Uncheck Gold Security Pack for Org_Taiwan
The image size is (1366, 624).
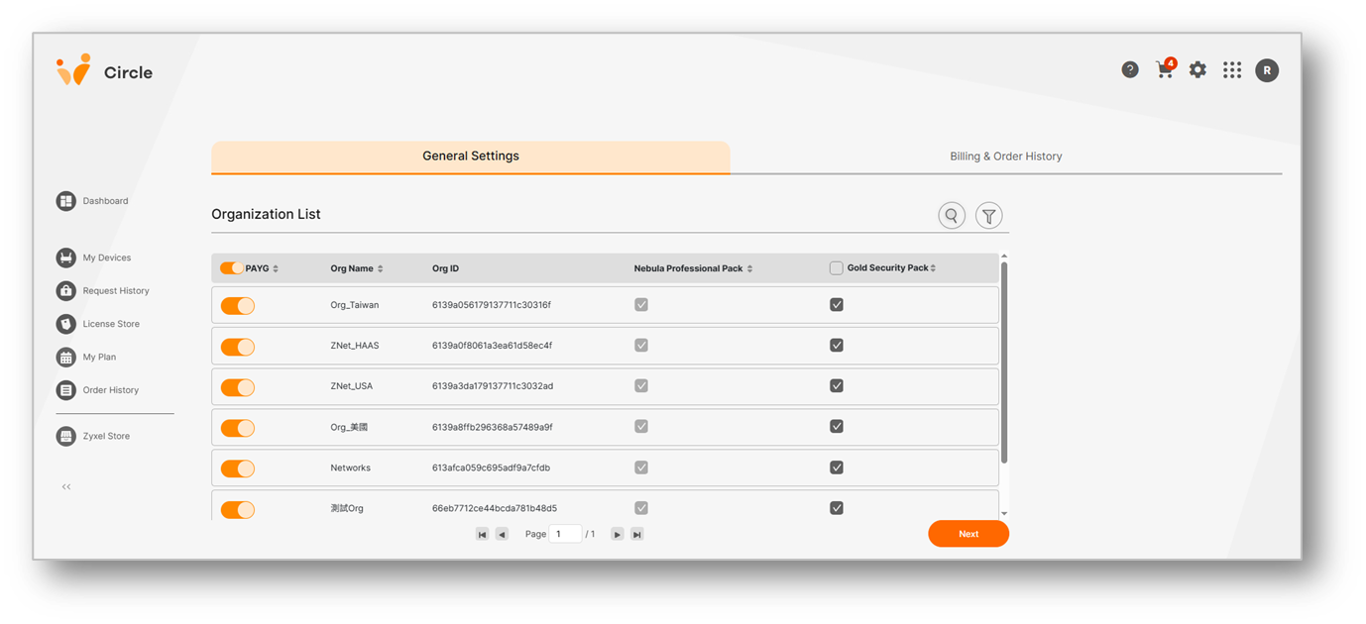837,305
